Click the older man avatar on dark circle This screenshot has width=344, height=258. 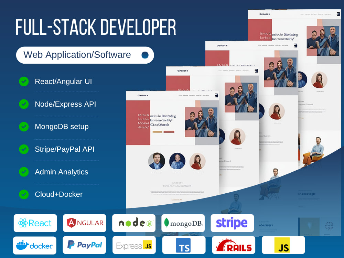point(177,161)
